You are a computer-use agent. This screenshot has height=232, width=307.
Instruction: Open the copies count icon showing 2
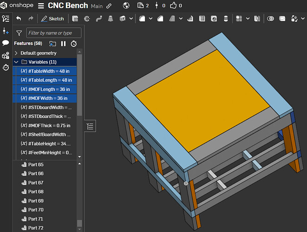pyautogui.click(x=143, y=6)
